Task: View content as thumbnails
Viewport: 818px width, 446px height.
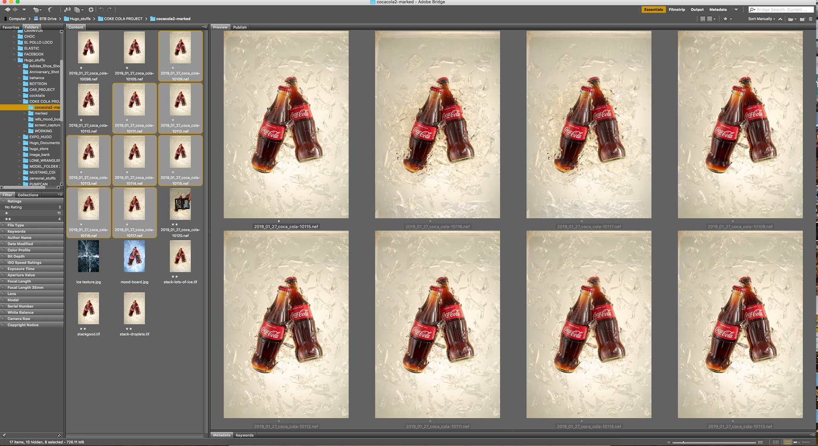Action: tap(787, 442)
